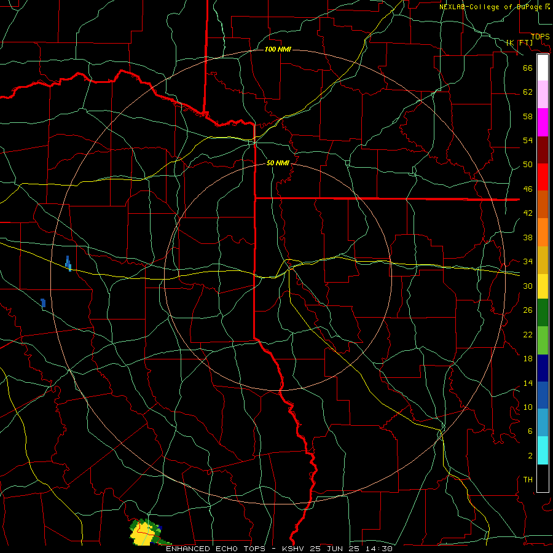Image resolution: width=553 pixels, height=553 pixels.
Task: Click the K FT units label
Action: coord(519,42)
